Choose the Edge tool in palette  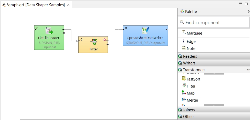pos(189,42)
